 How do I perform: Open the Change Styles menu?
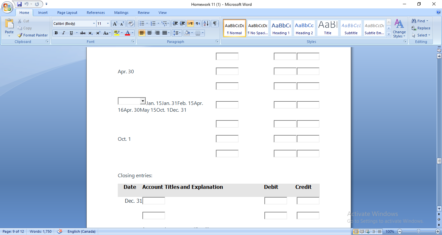click(399, 29)
